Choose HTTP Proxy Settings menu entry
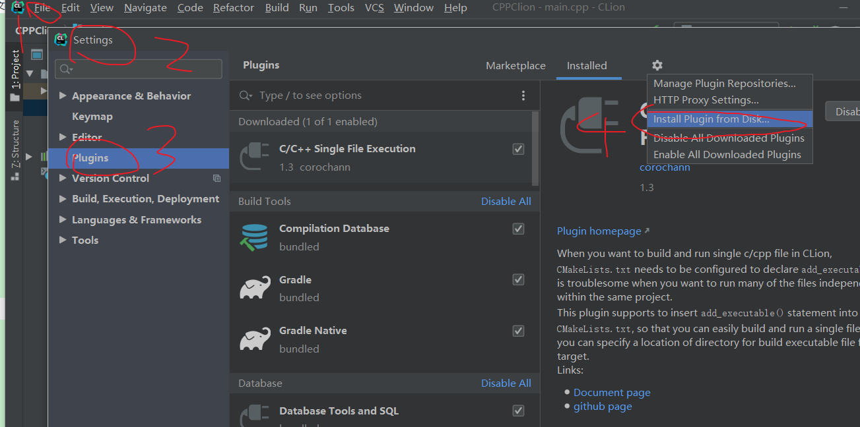 [x=729, y=100]
